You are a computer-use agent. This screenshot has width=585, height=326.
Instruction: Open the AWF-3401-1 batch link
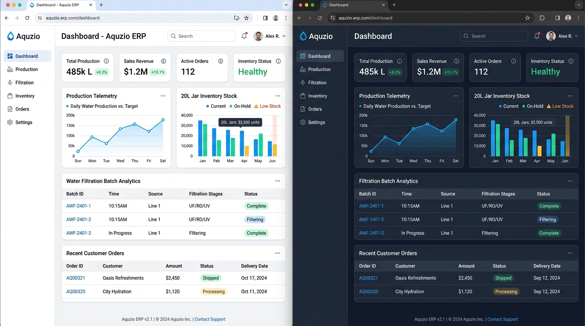tap(371, 206)
